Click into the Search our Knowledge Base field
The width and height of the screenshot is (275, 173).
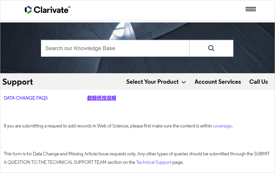(115, 48)
